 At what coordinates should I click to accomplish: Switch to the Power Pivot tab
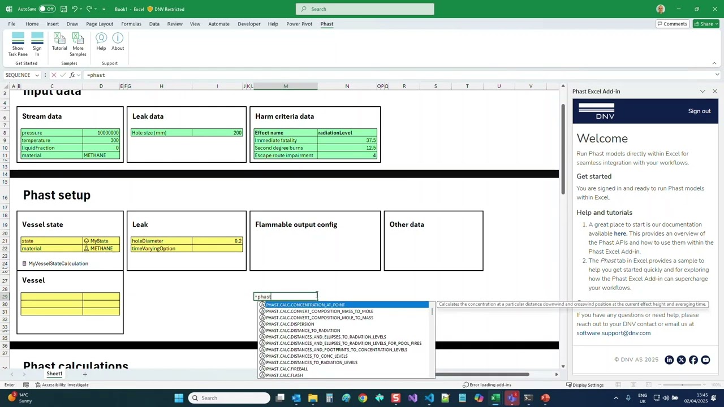click(x=299, y=24)
